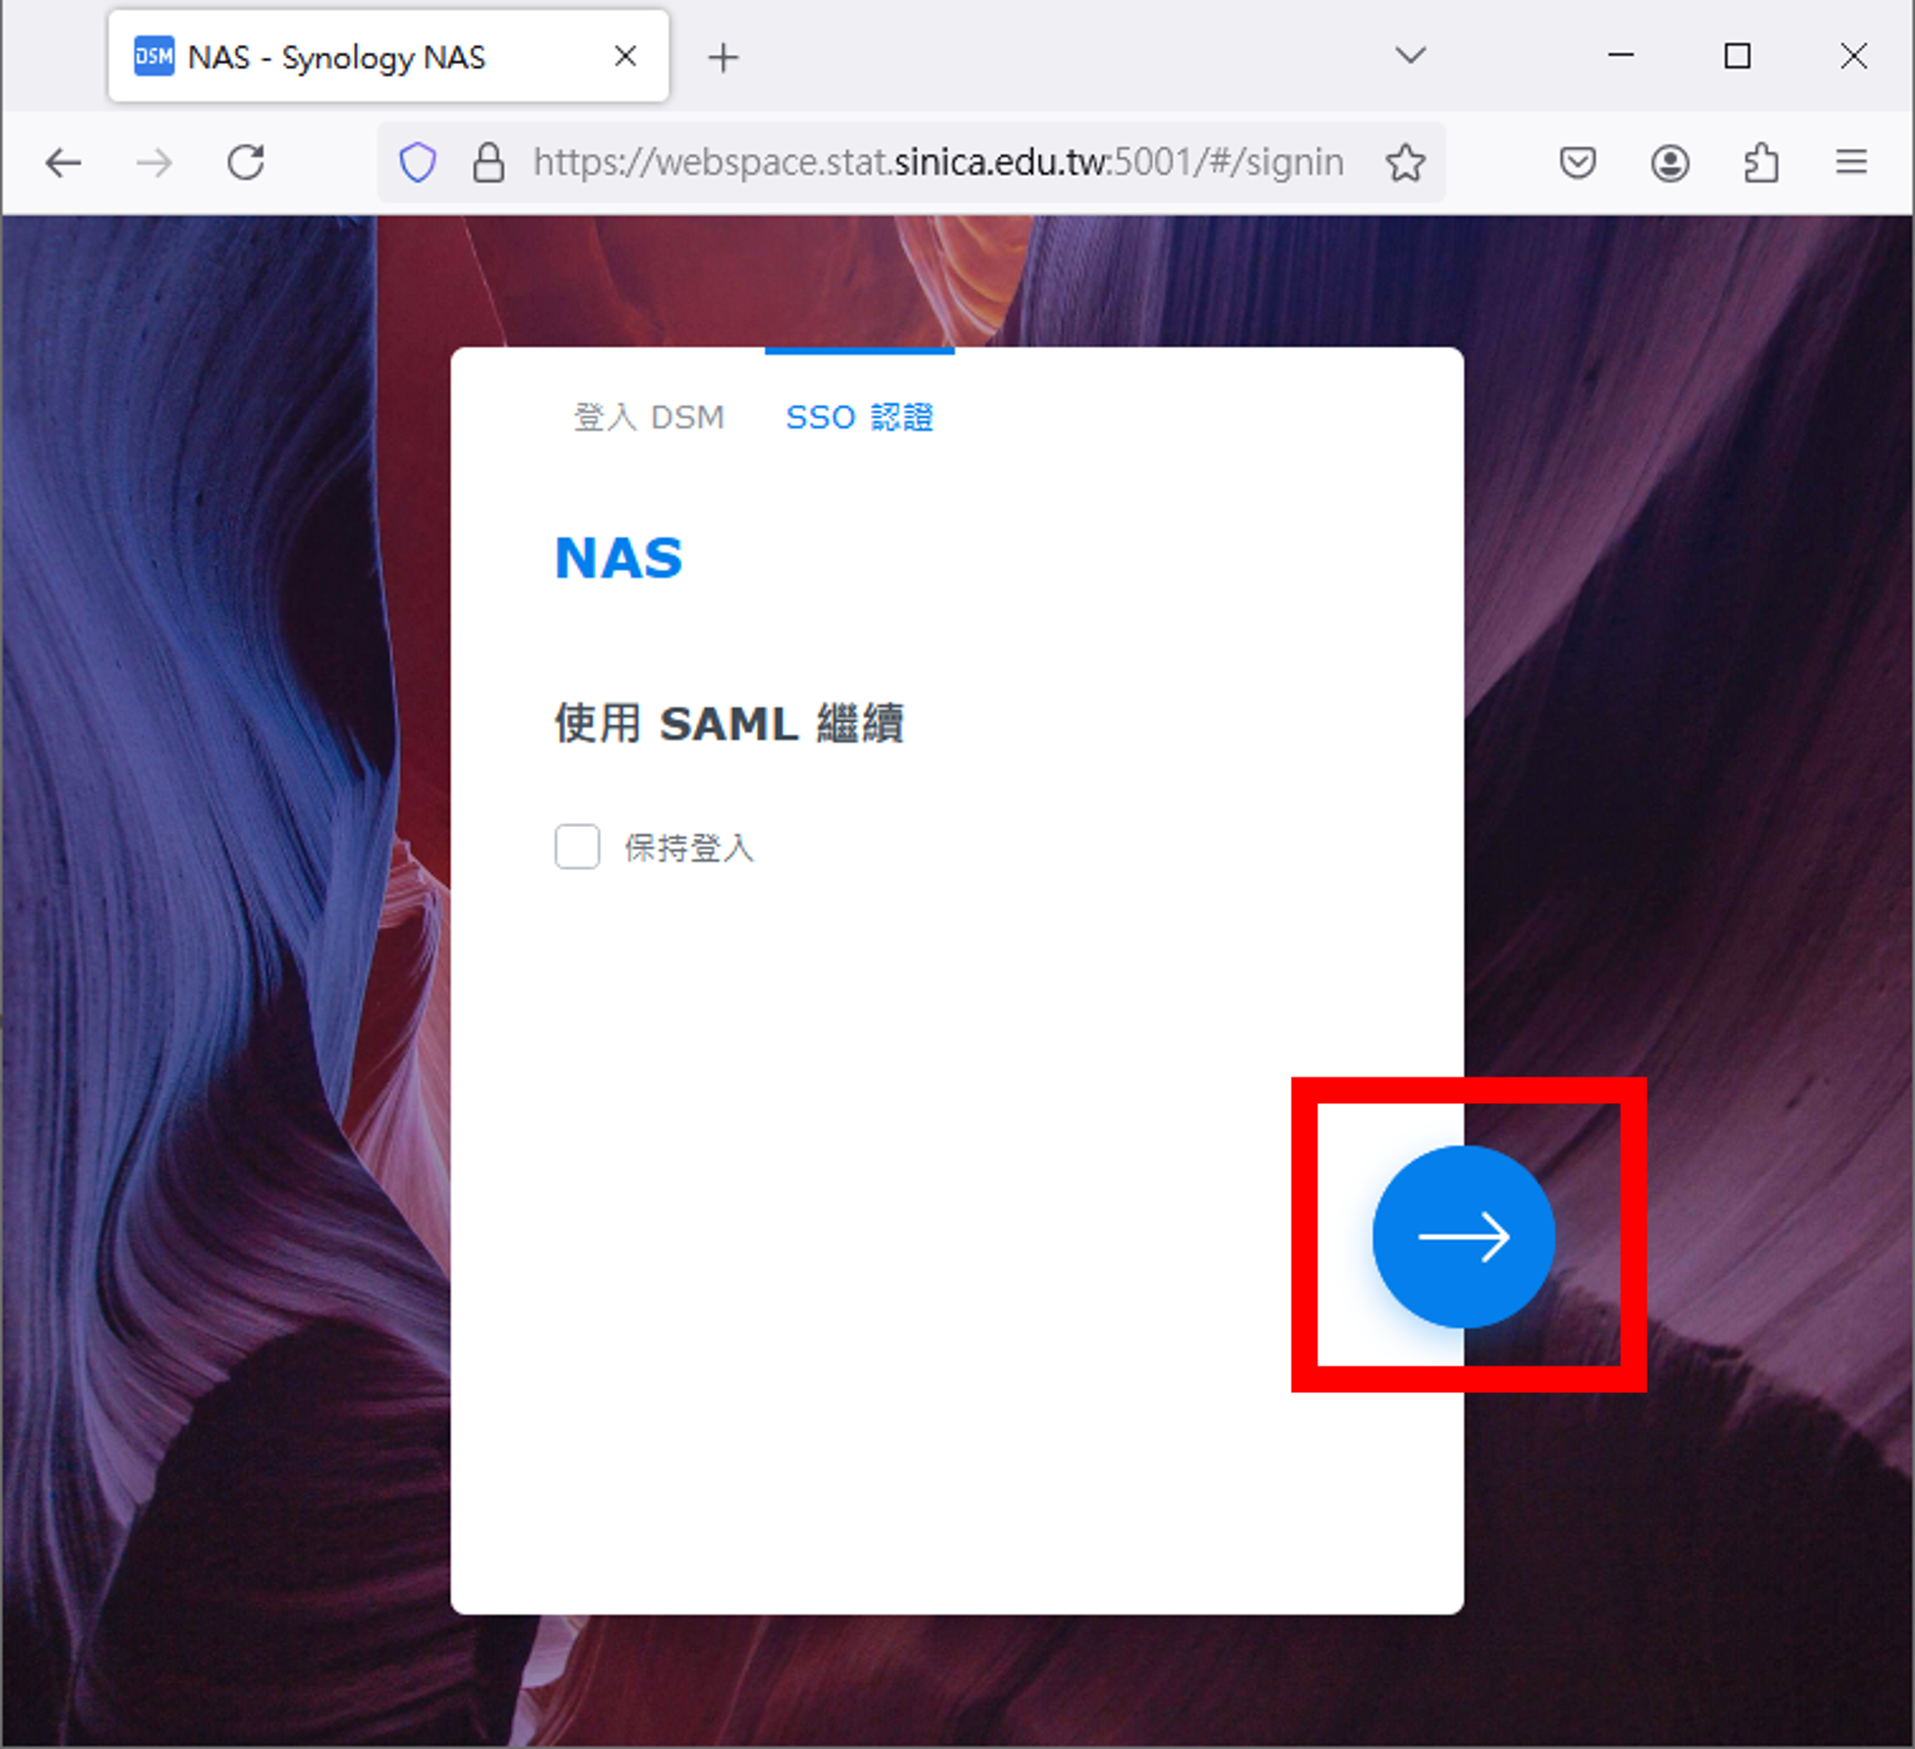Click the browser forward arrow
Viewport: 1915px width, 1749px height.
point(154,162)
